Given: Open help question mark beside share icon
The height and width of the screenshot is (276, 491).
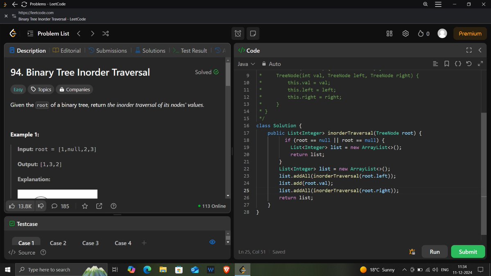Looking at the screenshot, I should (x=114, y=206).
